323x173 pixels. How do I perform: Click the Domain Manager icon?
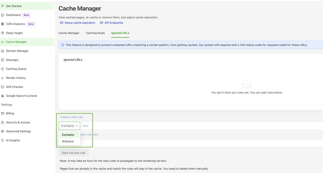click(2, 51)
